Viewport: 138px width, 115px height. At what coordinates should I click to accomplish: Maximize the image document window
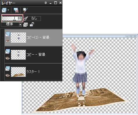(x=131, y=36)
